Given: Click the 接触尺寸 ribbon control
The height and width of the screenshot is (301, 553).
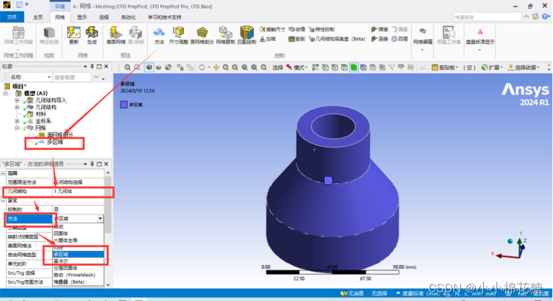Looking at the screenshot, I should pyautogui.click(x=272, y=29).
